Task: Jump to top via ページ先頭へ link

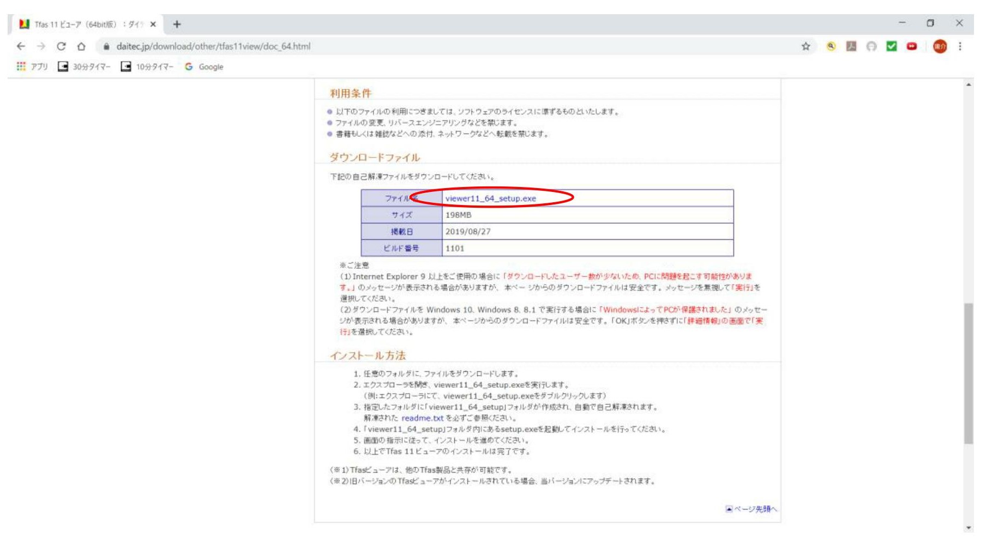Action: pyautogui.click(x=751, y=509)
